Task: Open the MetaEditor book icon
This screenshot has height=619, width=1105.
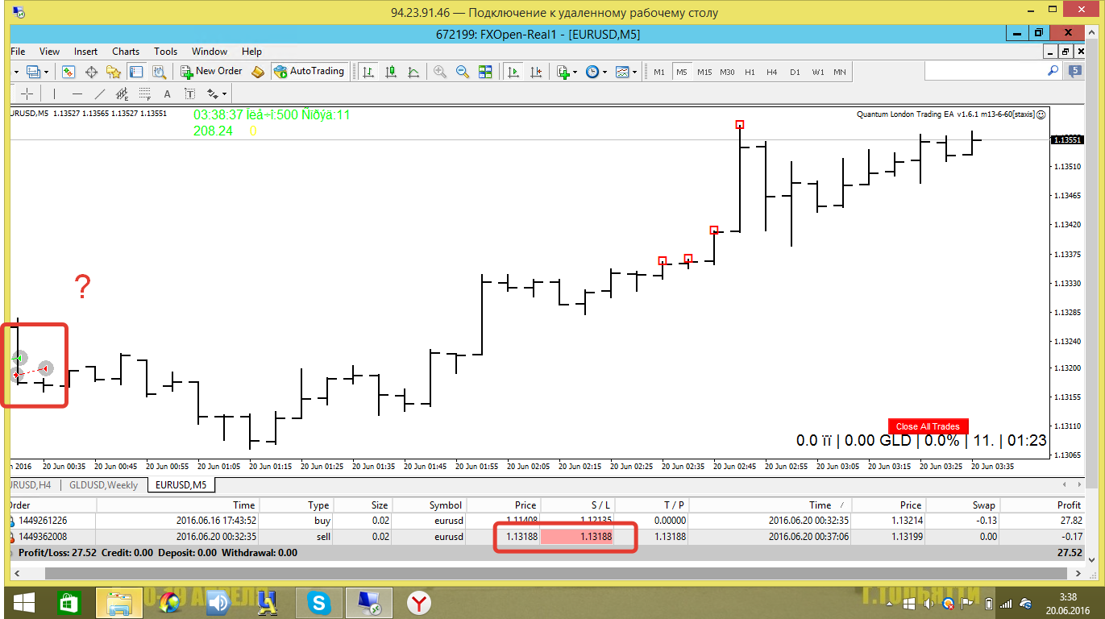Action: [258, 72]
